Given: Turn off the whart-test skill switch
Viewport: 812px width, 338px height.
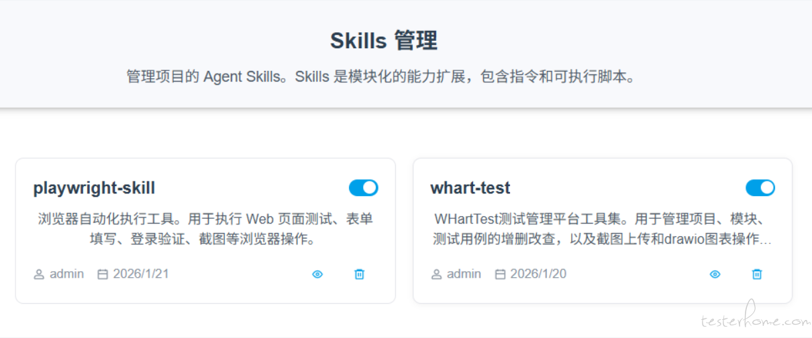Looking at the screenshot, I should [x=760, y=188].
